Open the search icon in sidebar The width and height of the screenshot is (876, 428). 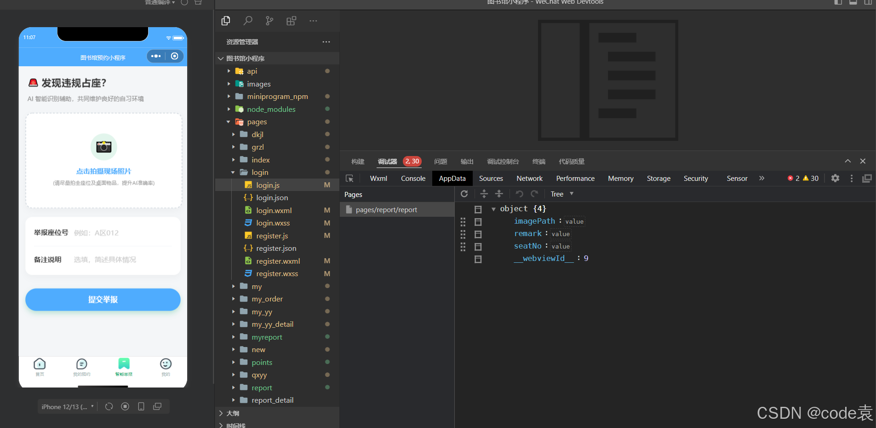click(248, 21)
